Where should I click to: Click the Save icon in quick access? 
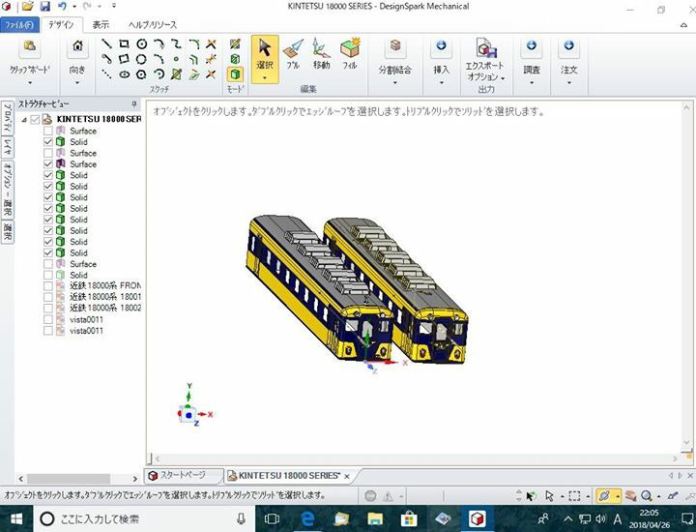tap(44, 6)
